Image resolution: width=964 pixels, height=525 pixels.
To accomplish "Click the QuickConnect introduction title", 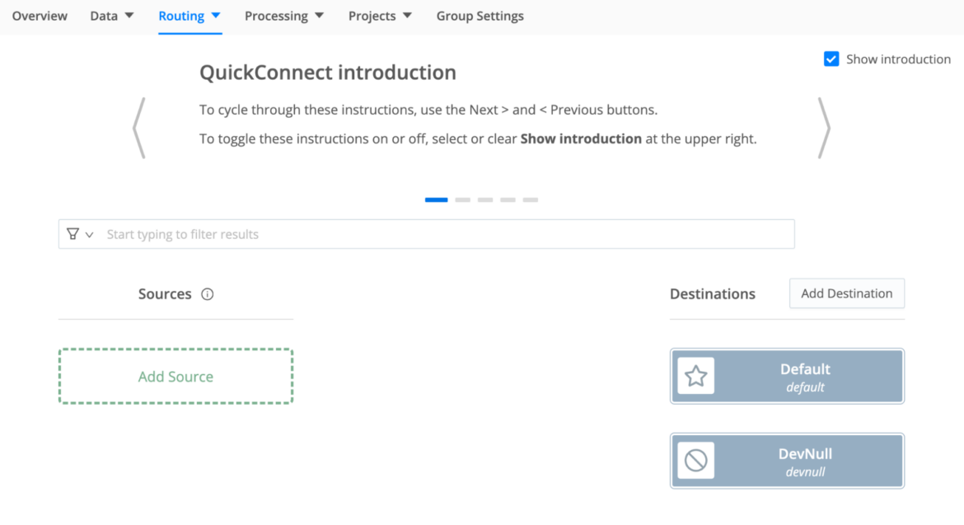I will click(x=328, y=73).
